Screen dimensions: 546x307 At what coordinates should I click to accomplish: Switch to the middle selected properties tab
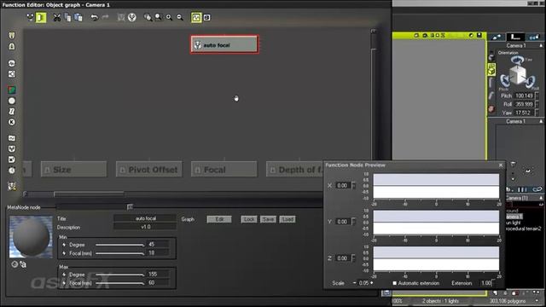tap(515, 37)
